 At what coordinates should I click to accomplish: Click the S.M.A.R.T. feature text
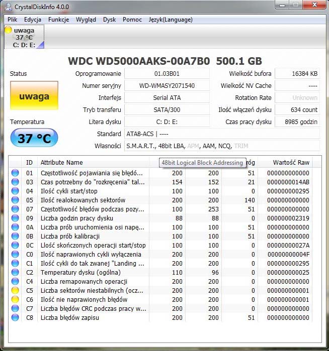coord(141,146)
